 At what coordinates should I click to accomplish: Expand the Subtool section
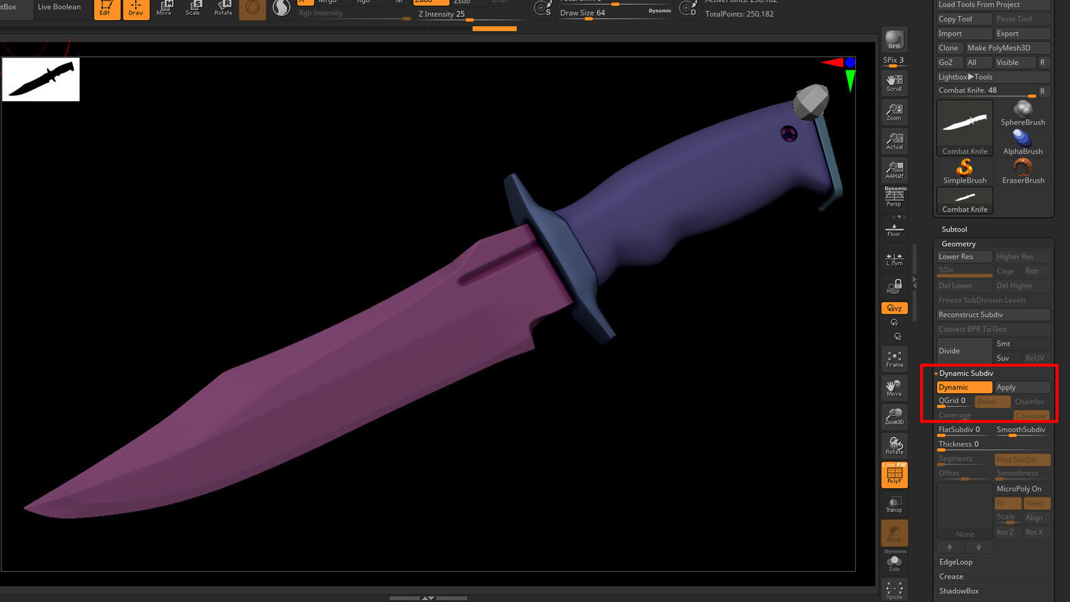[x=954, y=229]
